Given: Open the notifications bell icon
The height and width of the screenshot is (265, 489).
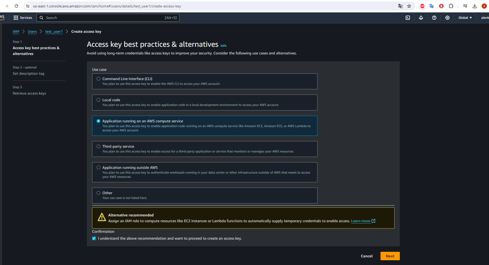Looking at the screenshot, I should pyautogui.click(x=421, y=18).
